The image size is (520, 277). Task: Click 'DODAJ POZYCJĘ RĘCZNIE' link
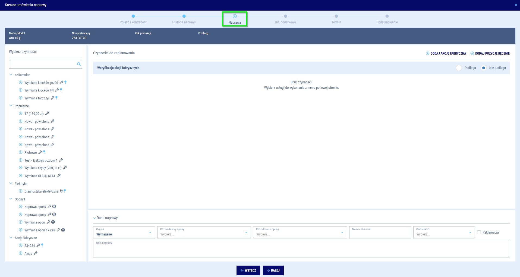tap(490, 53)
